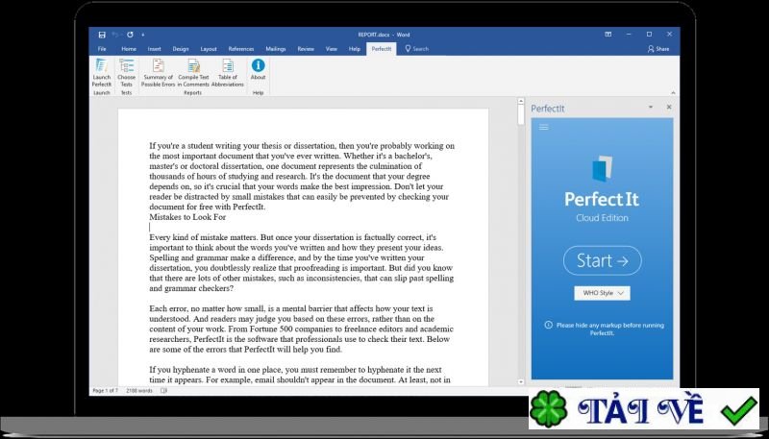Image resolution: width=769 pixels, height=439 pixels.
Task: Click the Search tell-me box
Action: [417, 49]
